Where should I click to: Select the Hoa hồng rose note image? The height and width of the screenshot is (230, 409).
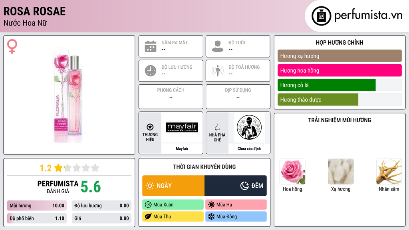coord(292,172)
